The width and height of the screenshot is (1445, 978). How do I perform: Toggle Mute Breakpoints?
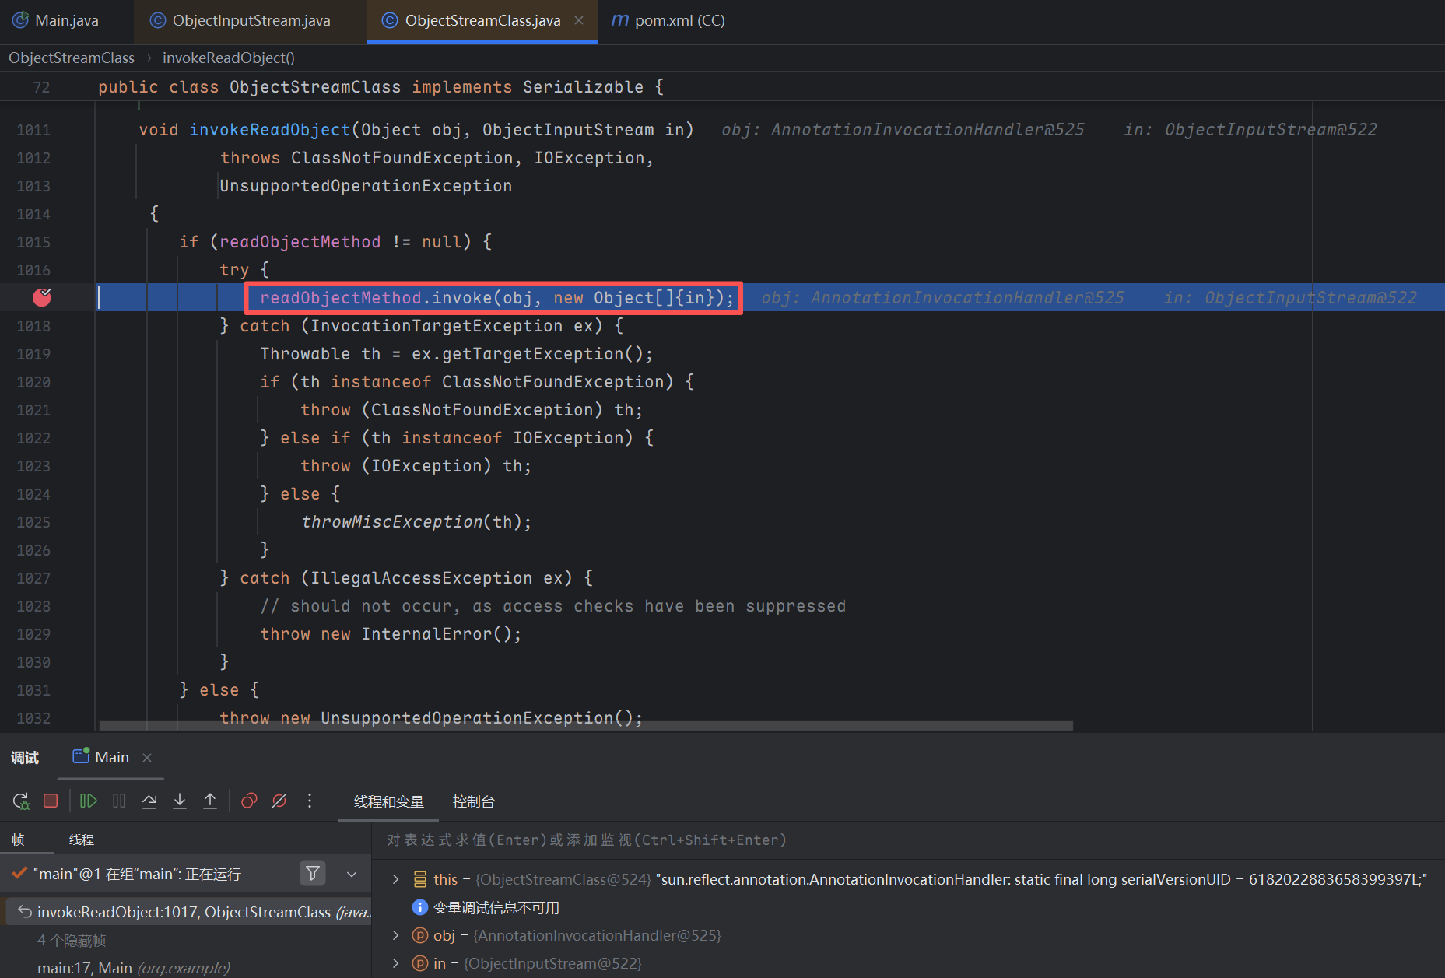(279, 801)
